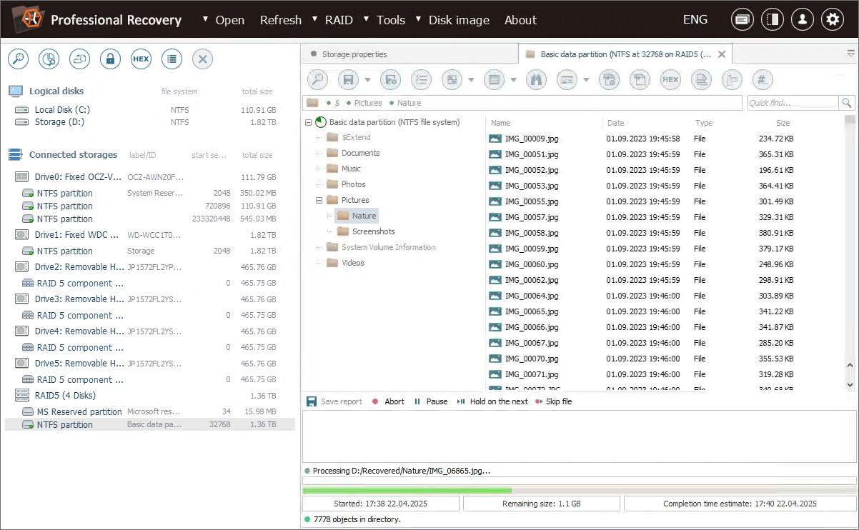The height and width of the screenshot is (530, 859).
Task: Abort the current copying operation
Action: [x=388, y=401]
